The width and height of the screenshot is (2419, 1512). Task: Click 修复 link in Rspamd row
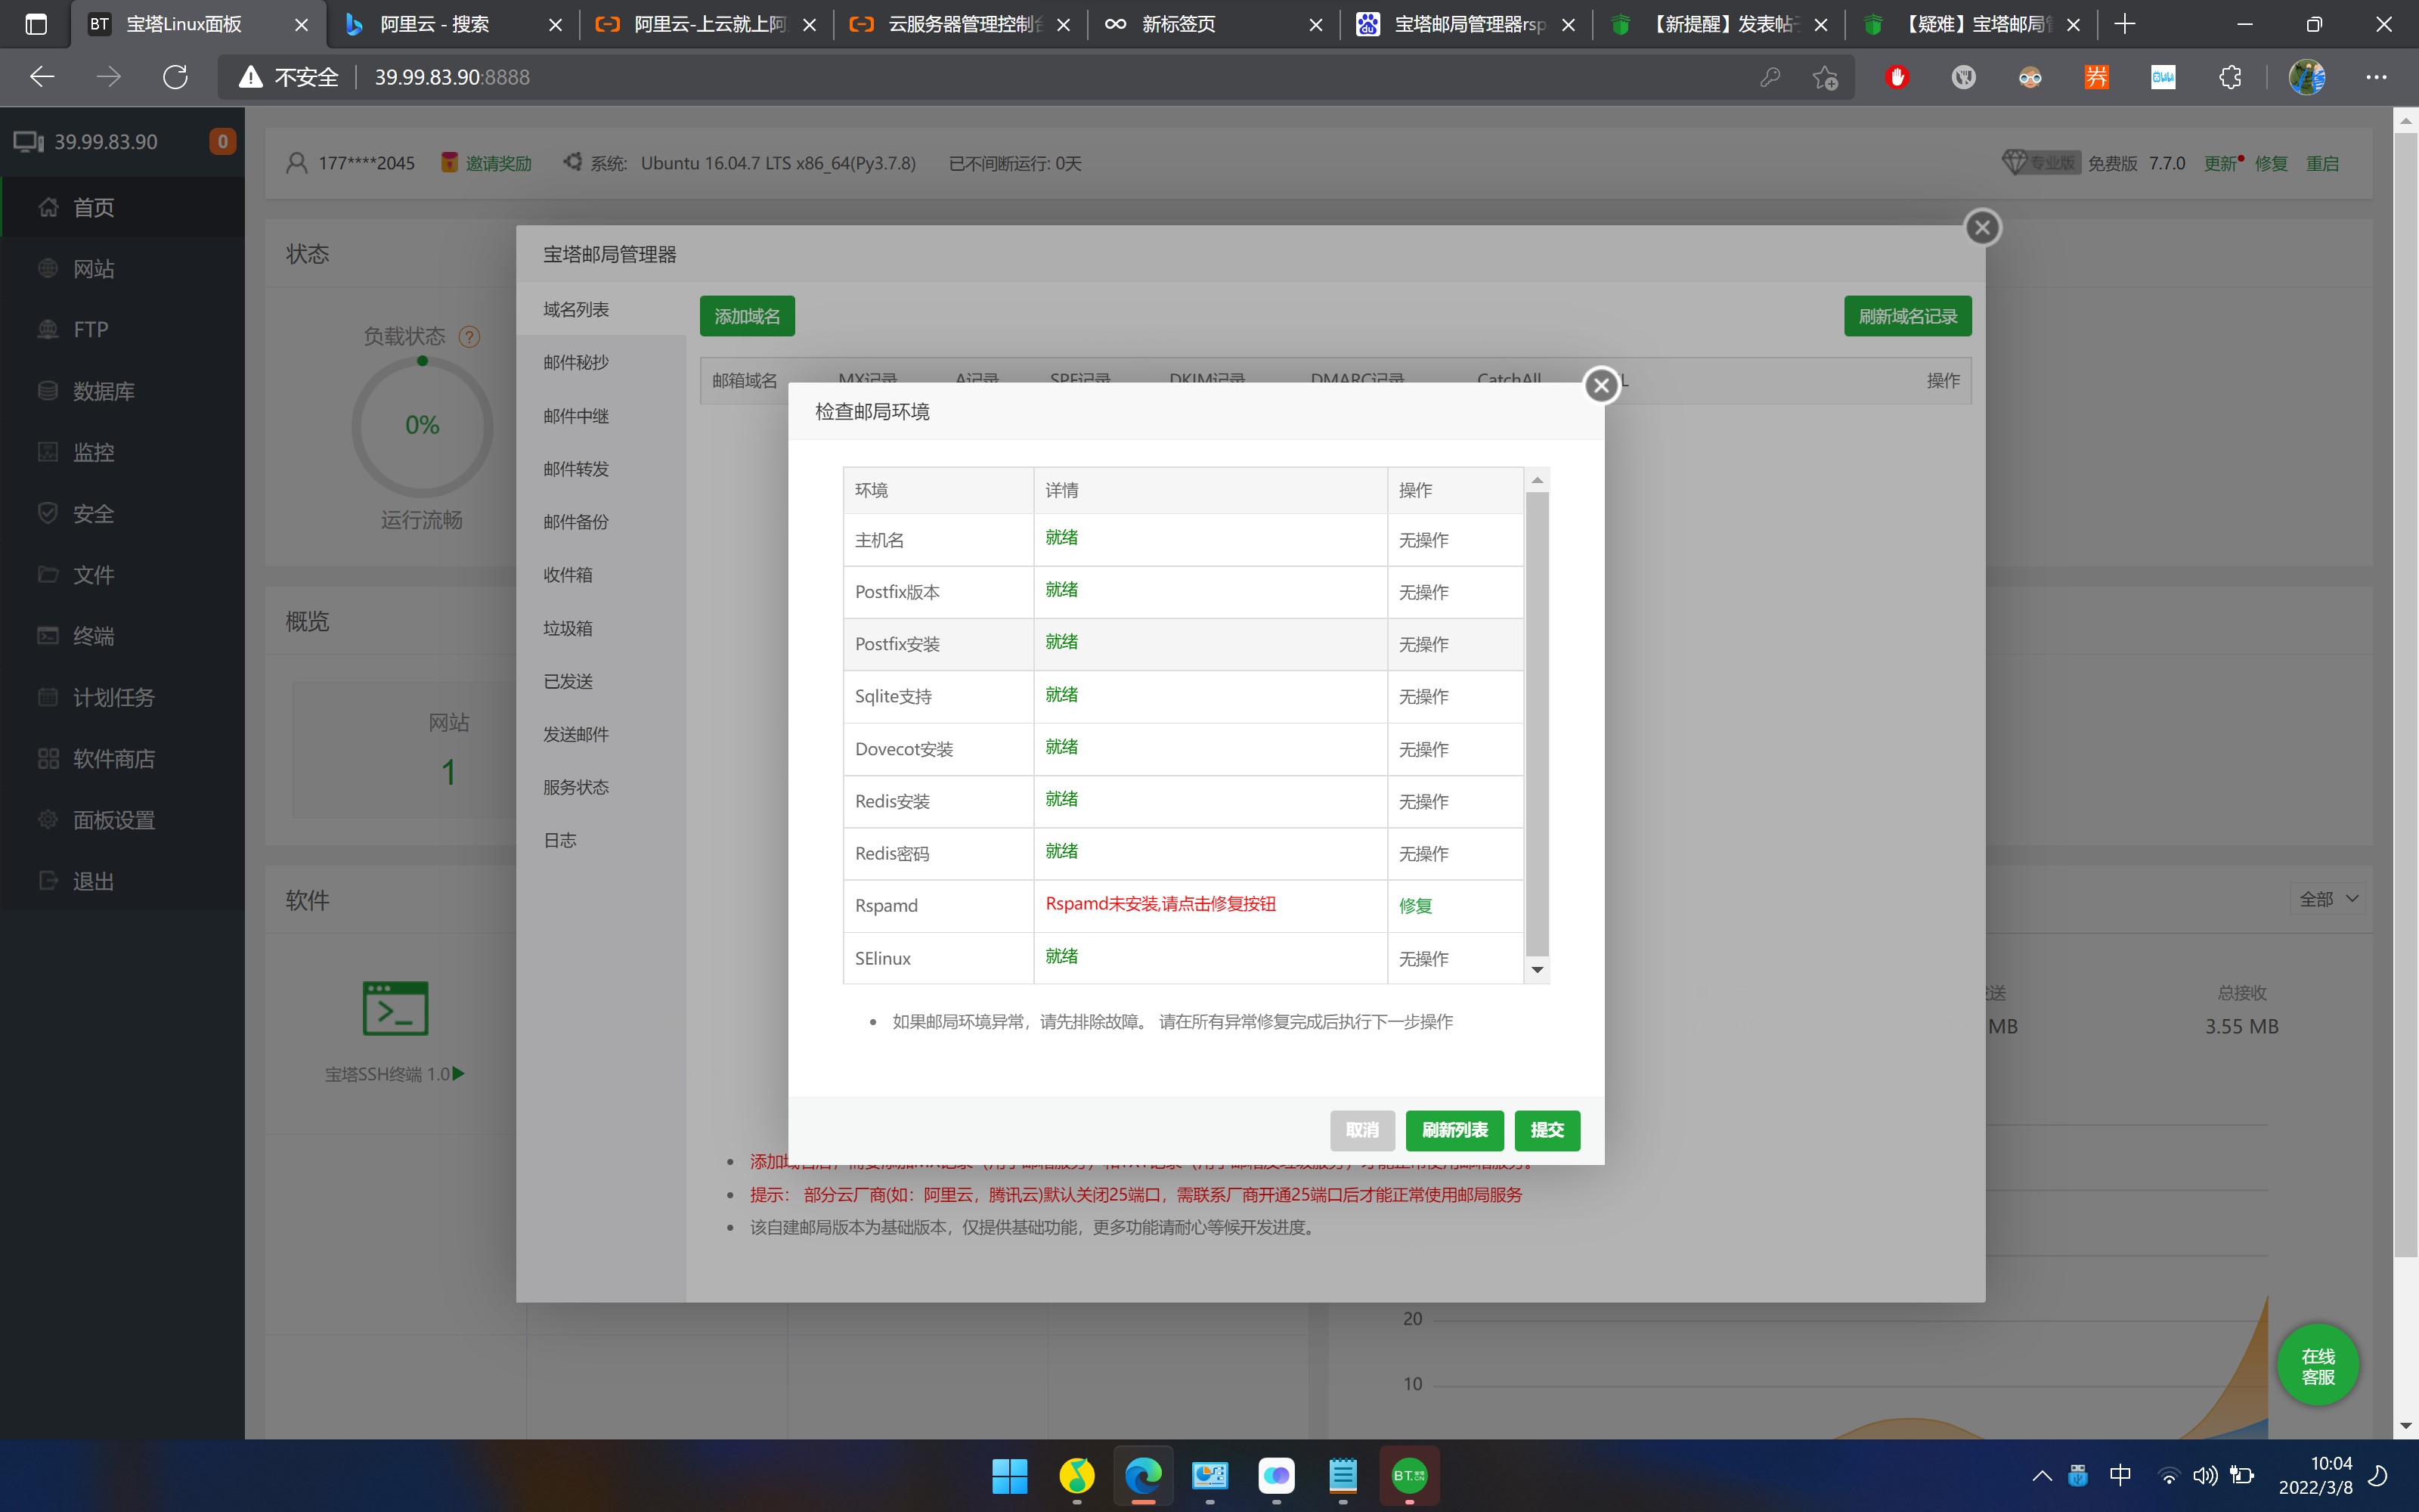click(1414, 906)
